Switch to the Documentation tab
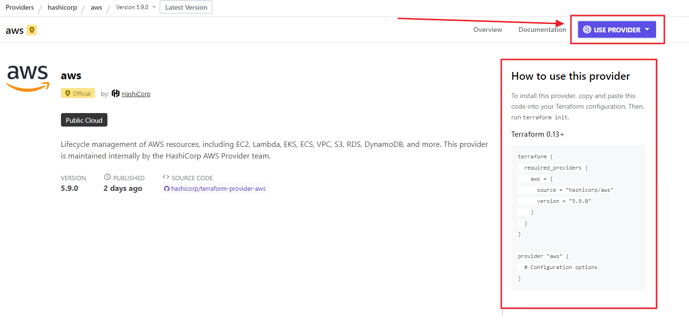The height and width of the screenshot is (330, 689). coord(542,29)
